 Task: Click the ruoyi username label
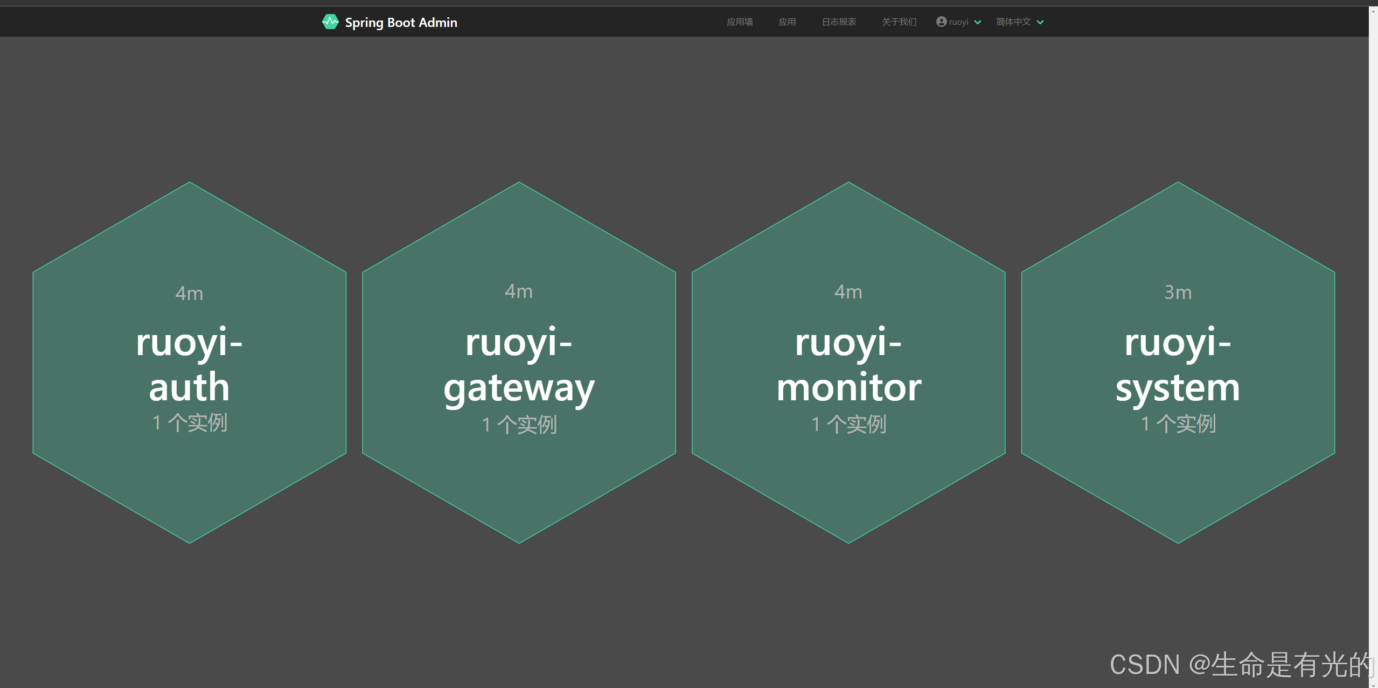tap(959, 22)
